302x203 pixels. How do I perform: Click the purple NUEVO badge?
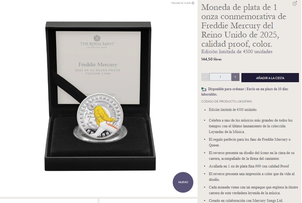click(183, 182)
